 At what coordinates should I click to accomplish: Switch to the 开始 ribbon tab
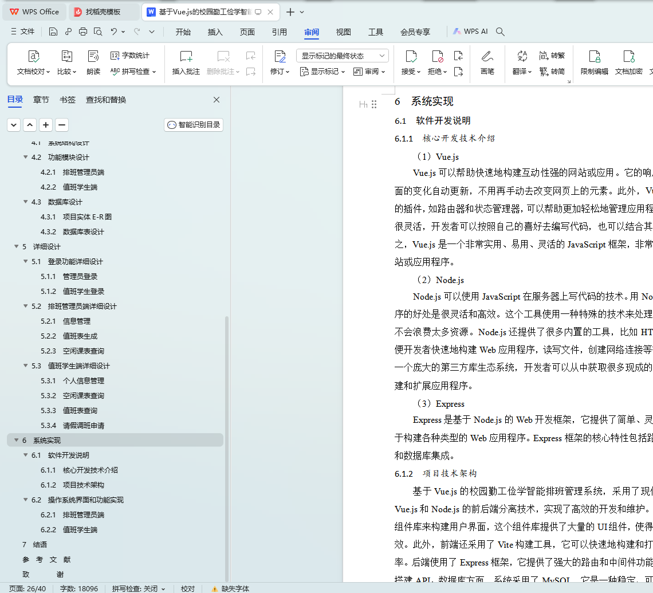pyautogui.click(x=183, y=32)
